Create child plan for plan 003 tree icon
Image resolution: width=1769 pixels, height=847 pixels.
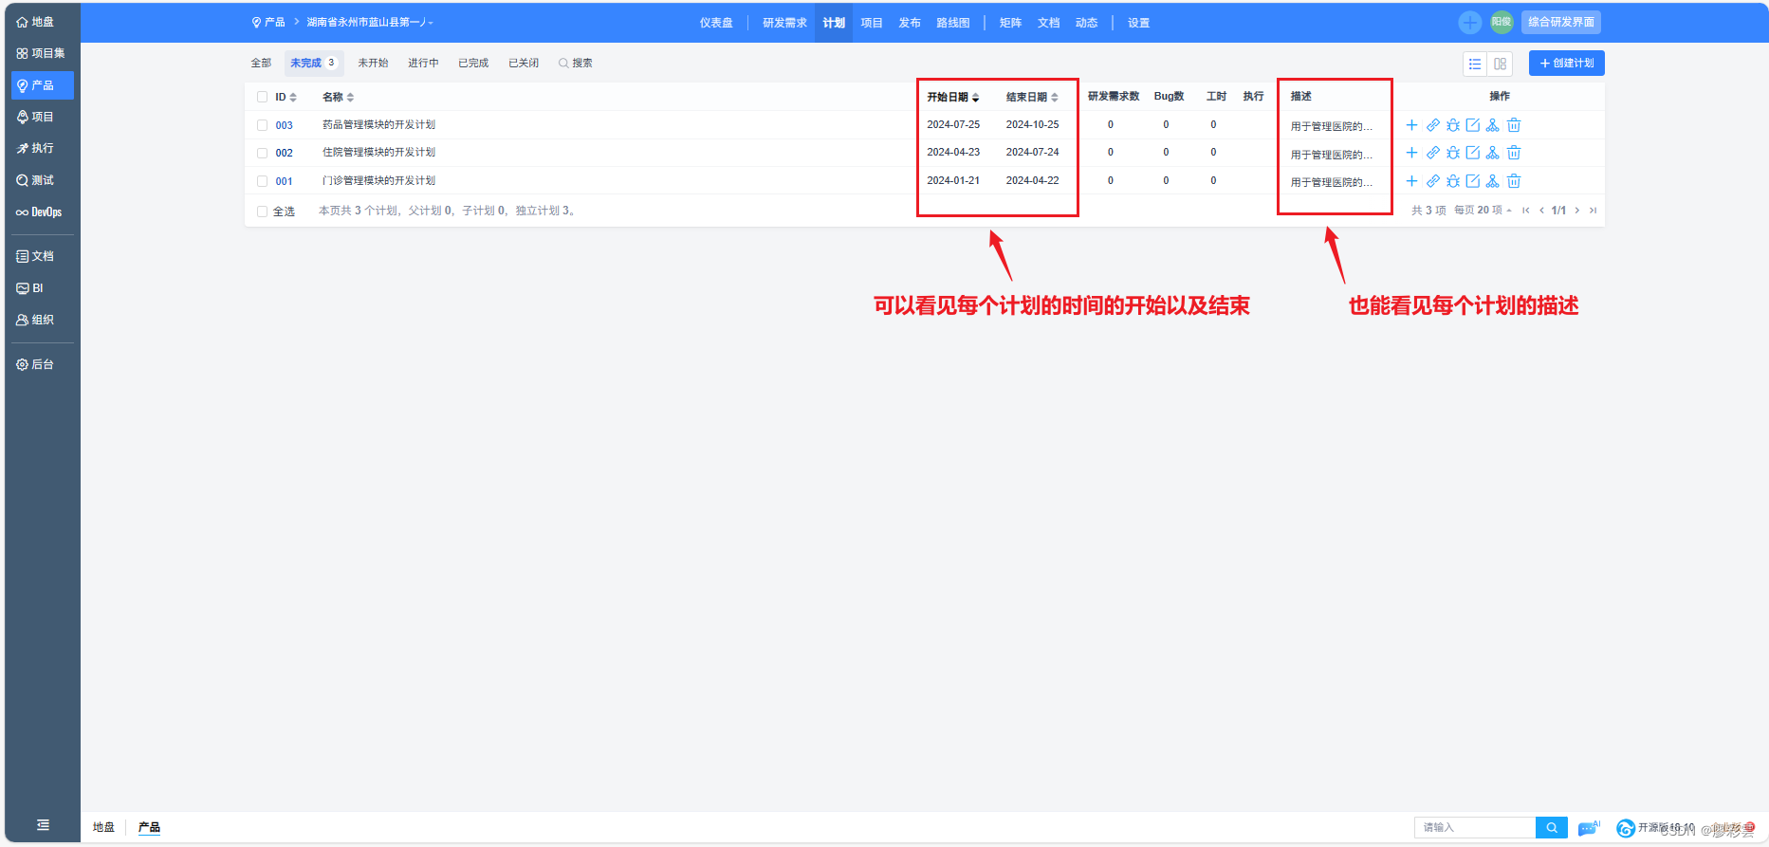coord(1492,125)
